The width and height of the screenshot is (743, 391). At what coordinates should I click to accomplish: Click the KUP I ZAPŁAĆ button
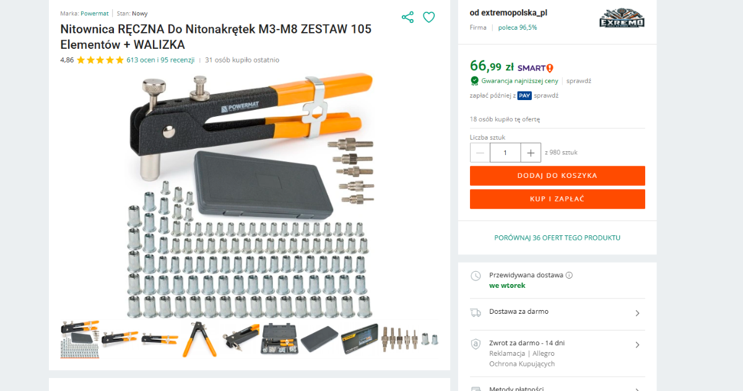[x=557, y=199]
